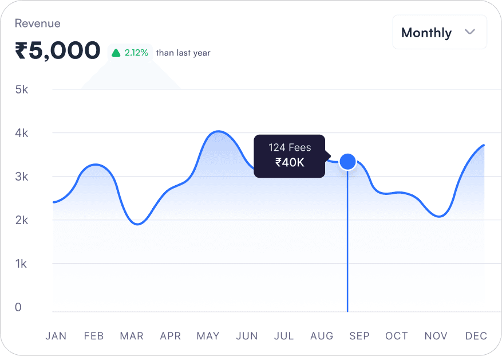Select the SEP month label

coord(359,336)
